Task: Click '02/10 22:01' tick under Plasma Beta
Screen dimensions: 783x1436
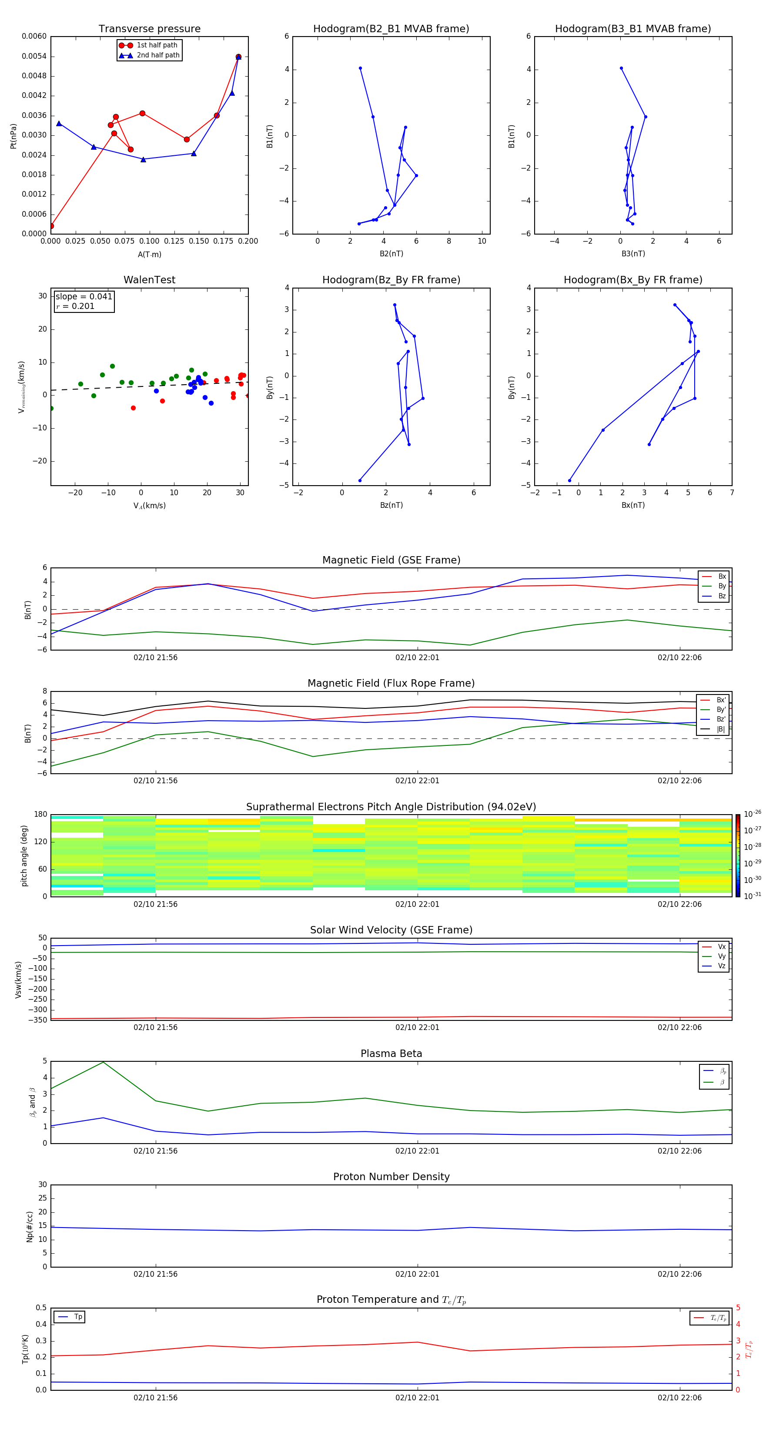Action: coord(418,1151)
